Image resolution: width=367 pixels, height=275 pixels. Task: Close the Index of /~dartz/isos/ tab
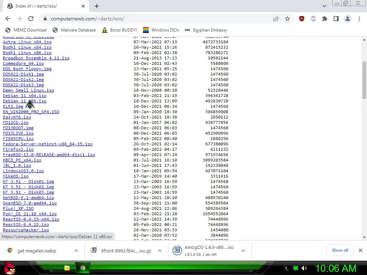click(83, 6)
